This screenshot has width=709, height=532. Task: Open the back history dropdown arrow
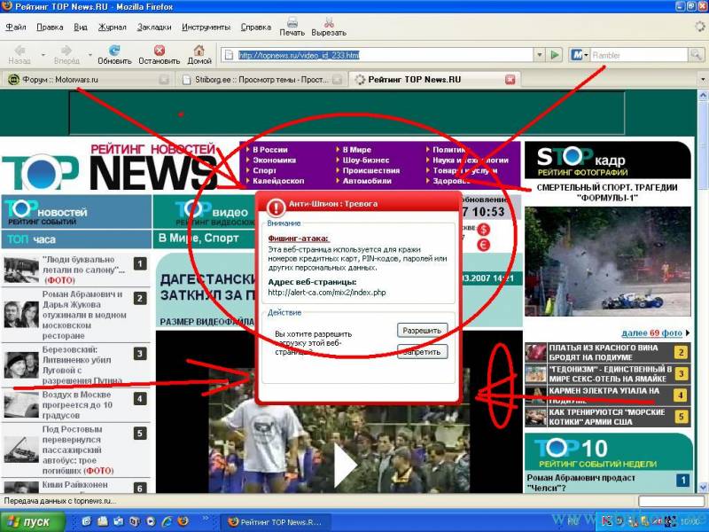43,55
